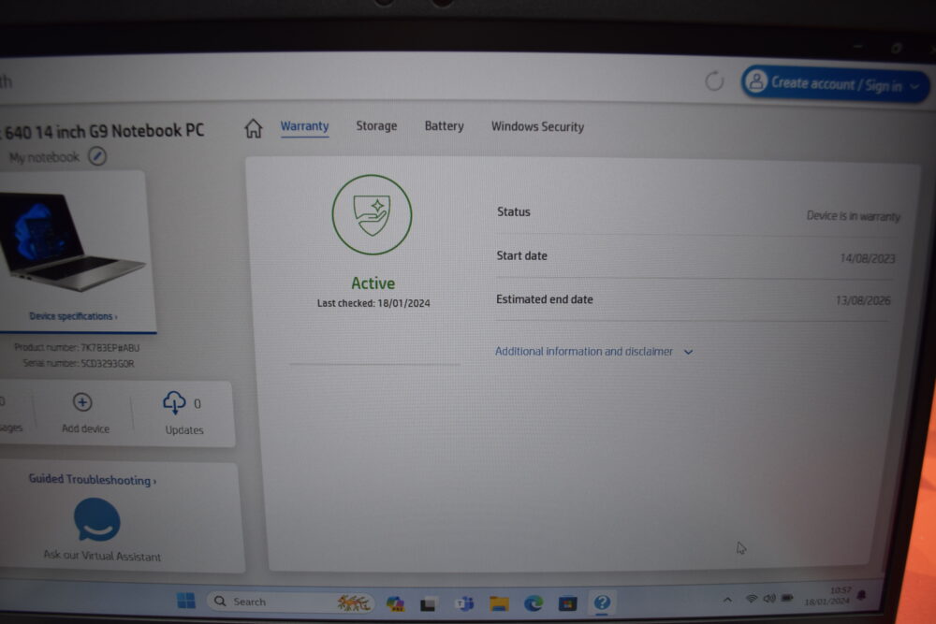936x624 pixels.
Task: Click the Last checked date text
Action: click(373, 303)
